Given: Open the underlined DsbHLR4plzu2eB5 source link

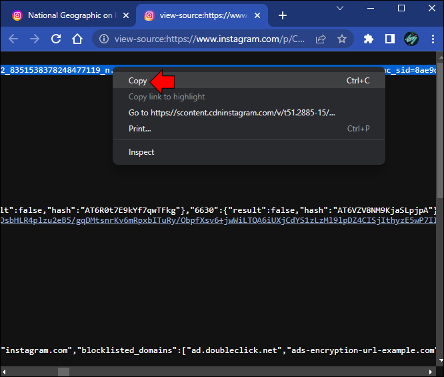Looking at the screenshot, I should [x=218, y=221].
